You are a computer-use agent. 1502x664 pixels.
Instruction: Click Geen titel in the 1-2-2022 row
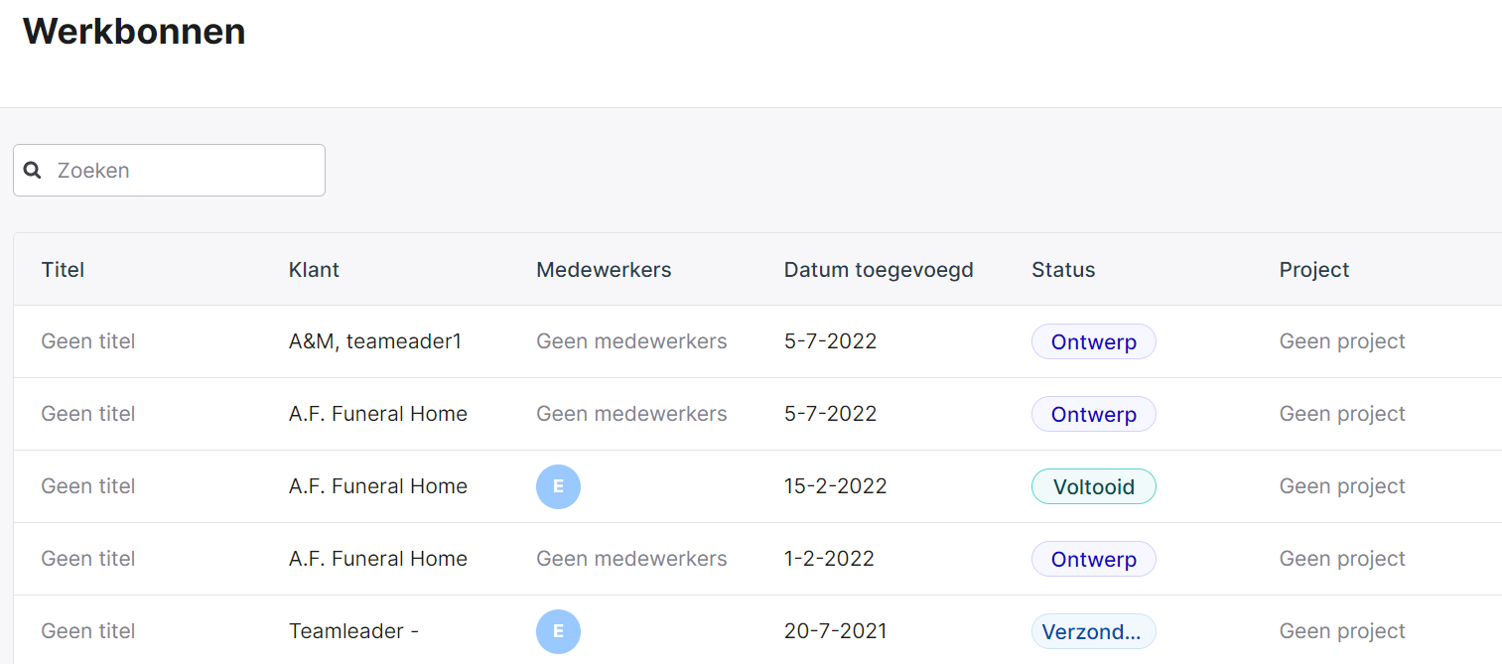click(x=88, y=559)
